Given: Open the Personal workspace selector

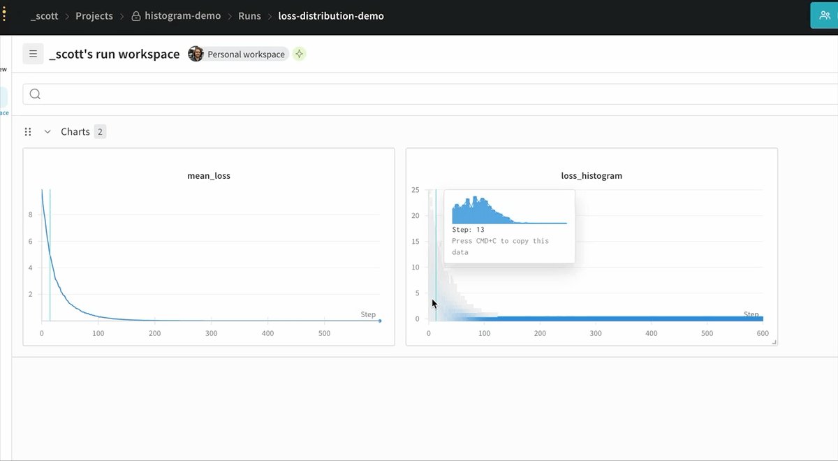Looking at the screenshot, I should (x=247, y=54).
